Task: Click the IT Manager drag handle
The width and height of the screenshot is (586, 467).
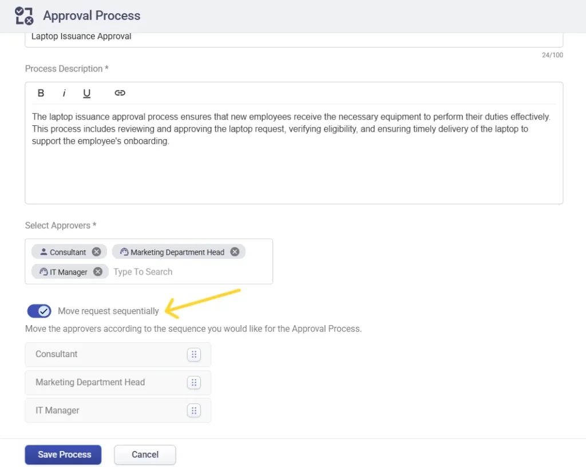Action: 194,410
